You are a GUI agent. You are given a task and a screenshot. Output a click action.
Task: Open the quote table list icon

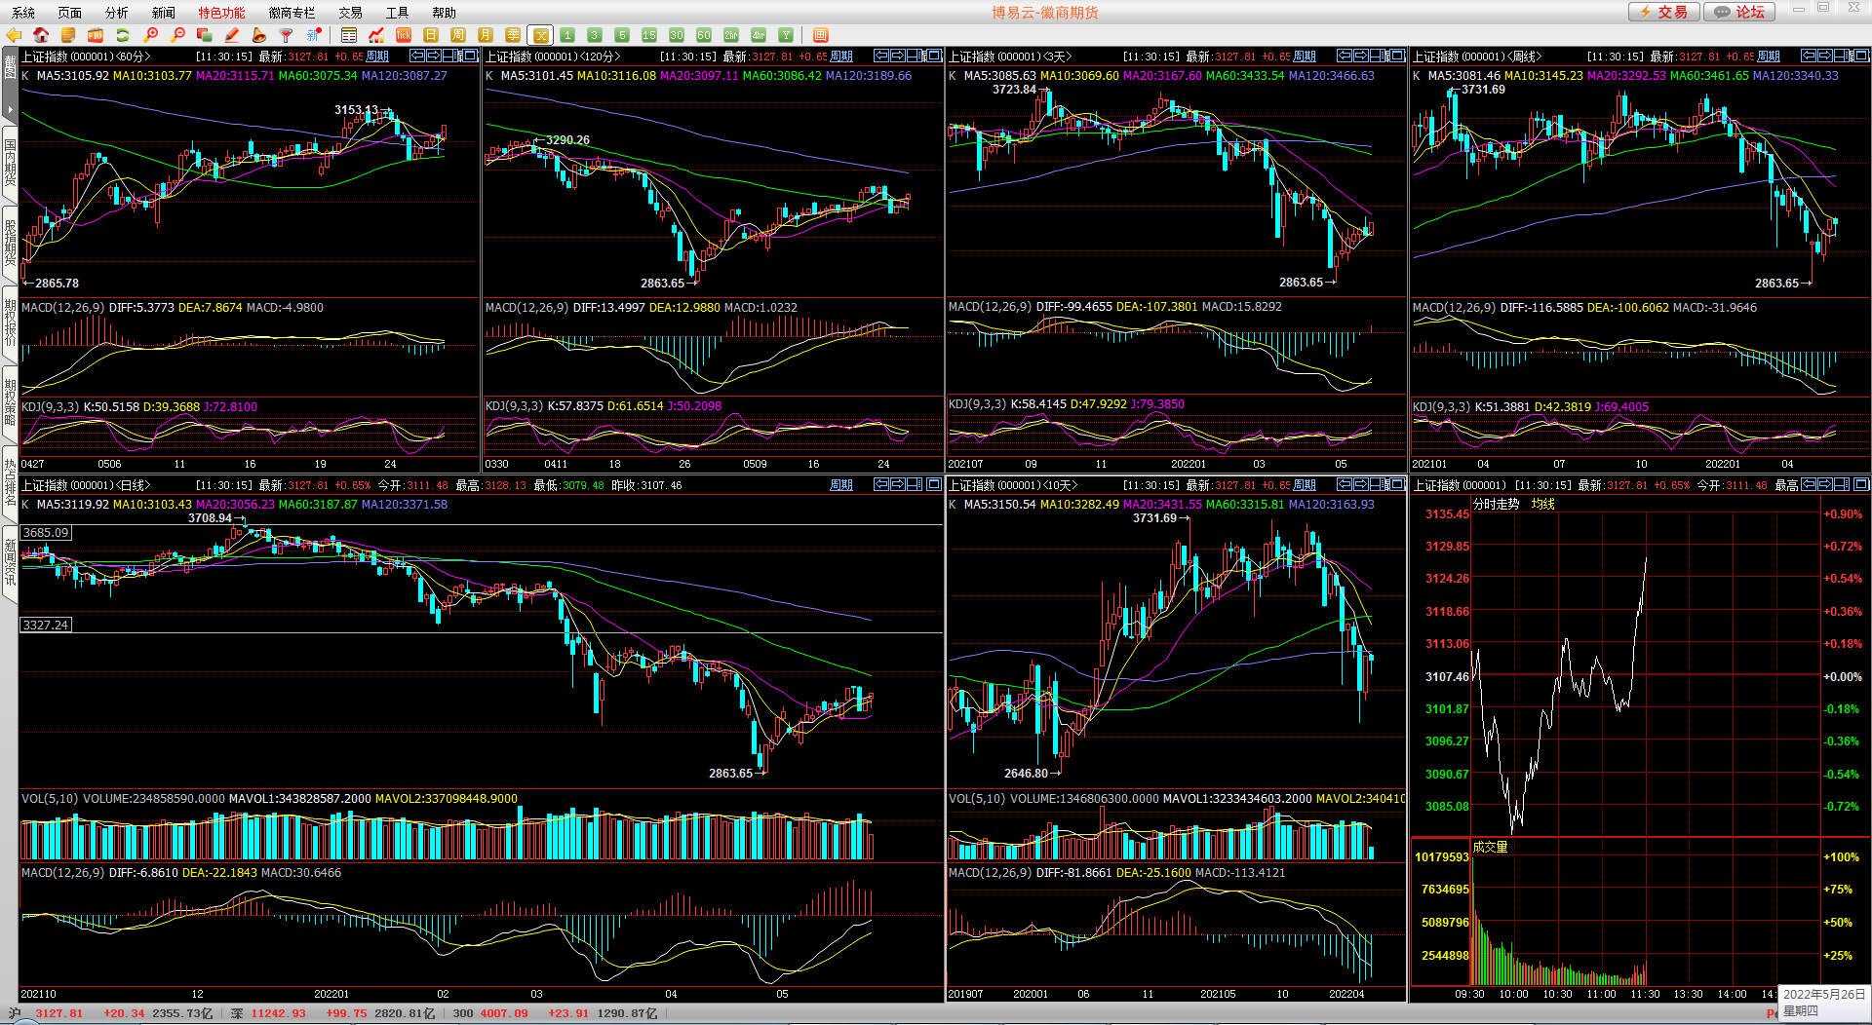click(349, 35)
